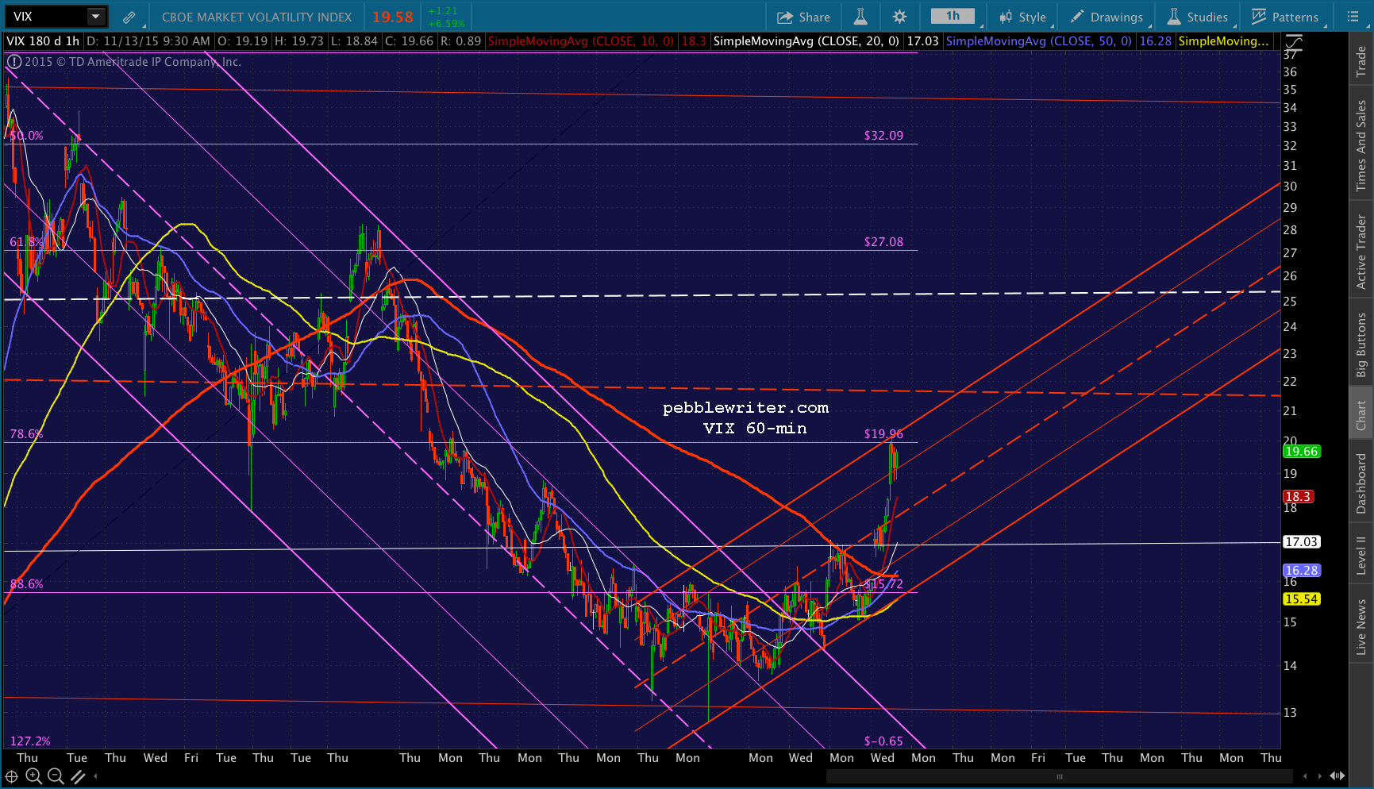Open the Patterns button

pyautogui.click(x=1285, y=17)
